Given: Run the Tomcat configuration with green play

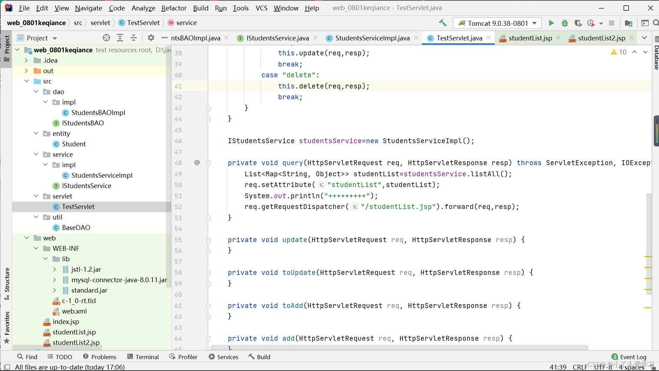Looking at the screenshot, I should pyautogui.click(x=551, y=23).
